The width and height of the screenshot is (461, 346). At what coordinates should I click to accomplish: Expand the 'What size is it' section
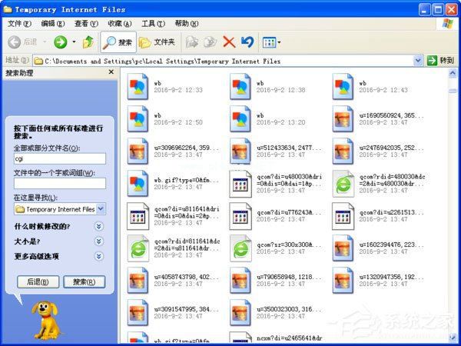(99, 241)
